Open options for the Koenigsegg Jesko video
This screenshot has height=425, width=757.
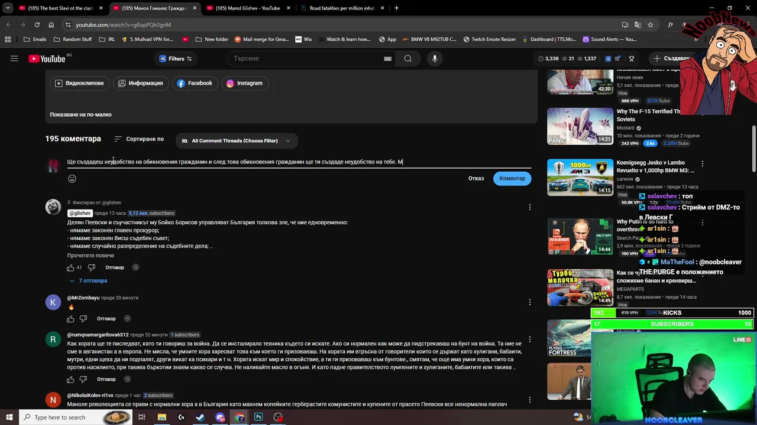703,164
